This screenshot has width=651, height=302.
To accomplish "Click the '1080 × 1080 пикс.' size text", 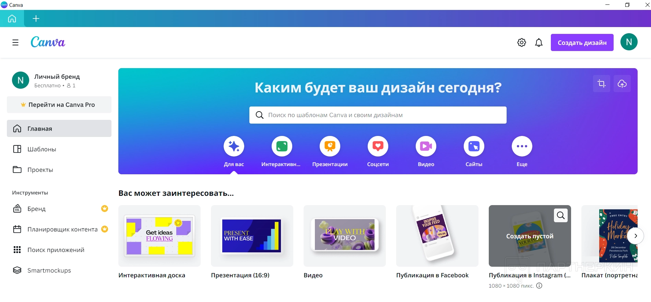I will pyautogui.click(x=511, y=286).
